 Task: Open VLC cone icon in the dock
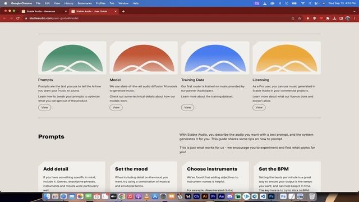[146, 196]
